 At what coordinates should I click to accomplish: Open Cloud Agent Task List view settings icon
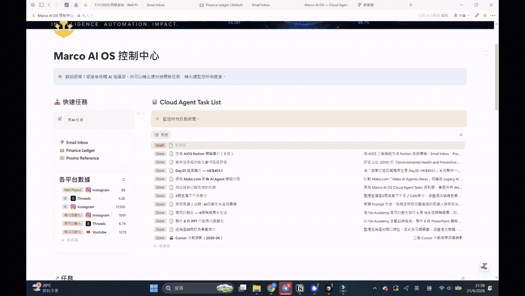(461, 135)
